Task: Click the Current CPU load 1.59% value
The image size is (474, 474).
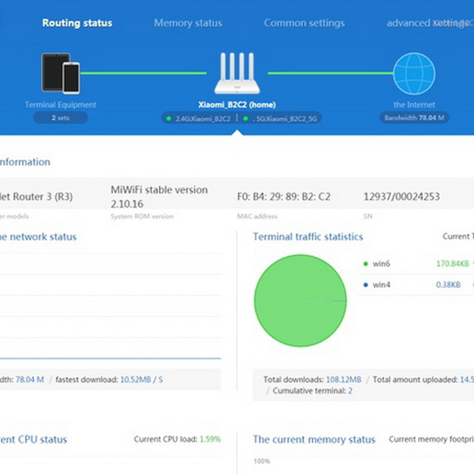Action: (210, 439)
